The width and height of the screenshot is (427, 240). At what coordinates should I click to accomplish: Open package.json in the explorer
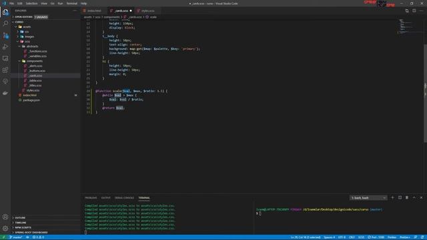point(31,100)
